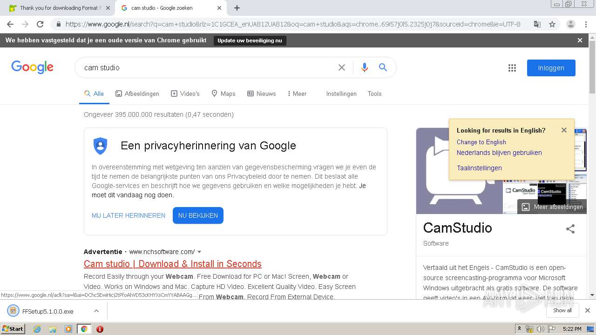Switch to Afbeeldingen results

(x=137, y=94)
